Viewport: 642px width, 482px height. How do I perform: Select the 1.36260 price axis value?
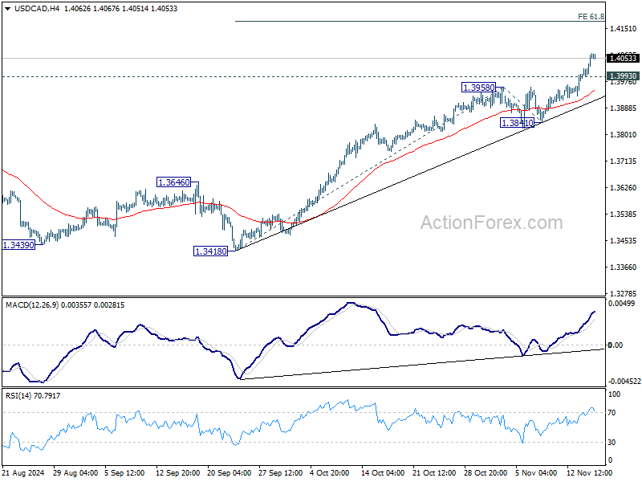click(624, 188)
